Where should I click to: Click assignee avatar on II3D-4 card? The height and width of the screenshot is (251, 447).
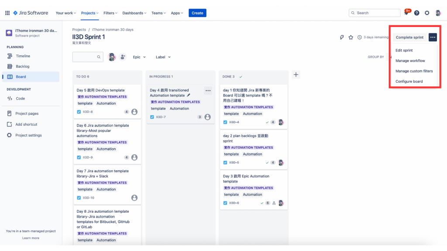[281, 122]
